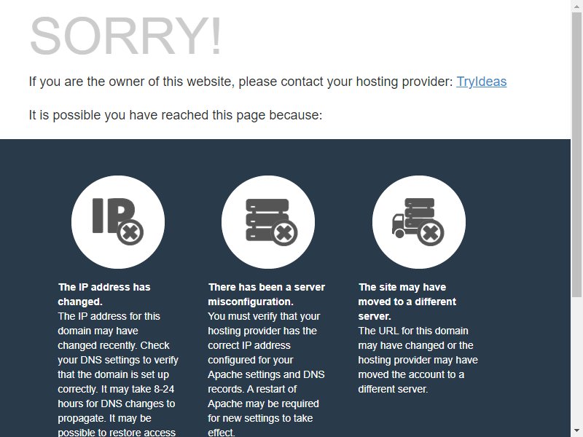Click the DNS settings paragraph under IP heading

tap(118, 375)
